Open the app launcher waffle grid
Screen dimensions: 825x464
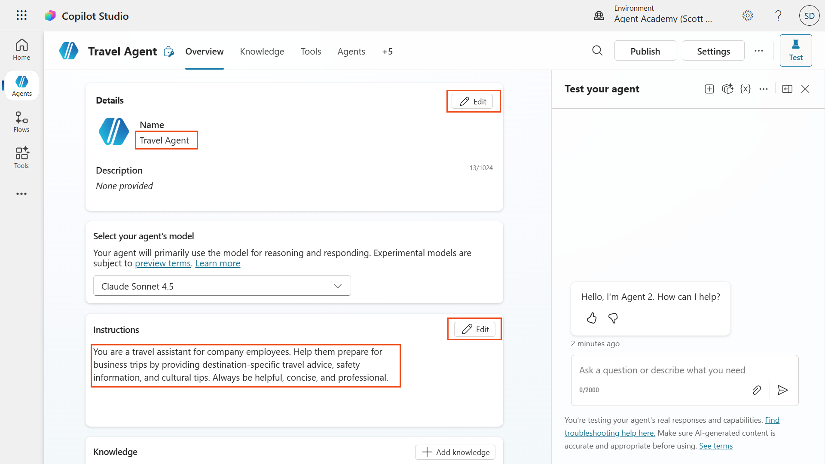(21, 15)
